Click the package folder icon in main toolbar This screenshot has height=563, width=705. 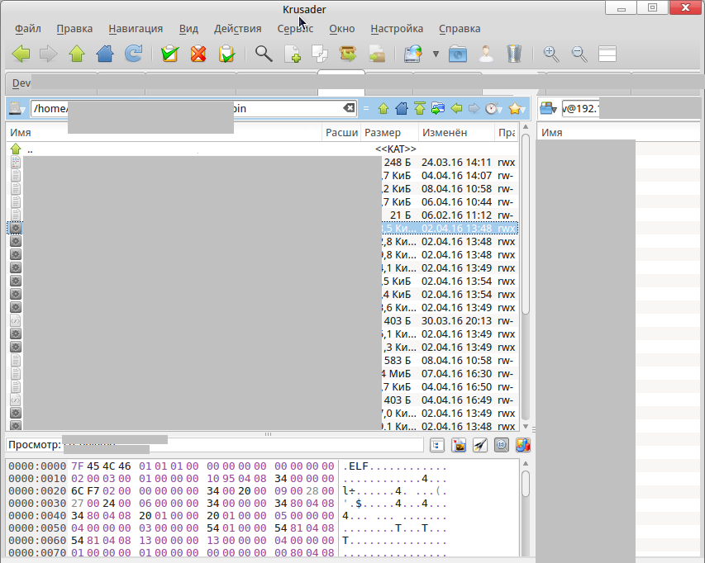coord(377,54)
